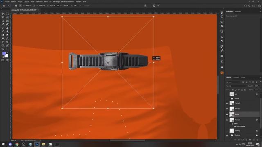Screen dimensions: 262x147
Task: Open the Fichier menu
Action: 7,2
